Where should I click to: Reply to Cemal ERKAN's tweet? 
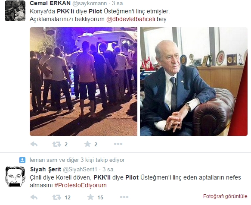[34, 144]
